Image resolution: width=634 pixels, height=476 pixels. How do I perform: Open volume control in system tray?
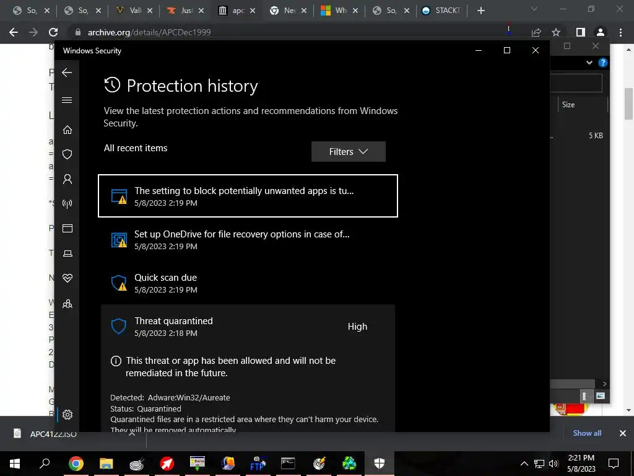[x=554, y=464]
